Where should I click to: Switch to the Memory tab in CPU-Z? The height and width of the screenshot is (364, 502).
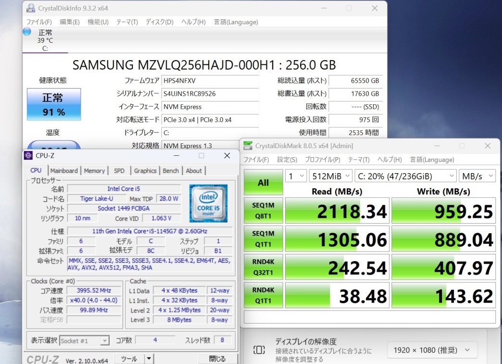coord(94,171)
